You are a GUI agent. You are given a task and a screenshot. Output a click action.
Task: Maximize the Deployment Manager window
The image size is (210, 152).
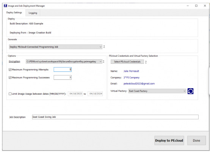click(x=196, y=6)
